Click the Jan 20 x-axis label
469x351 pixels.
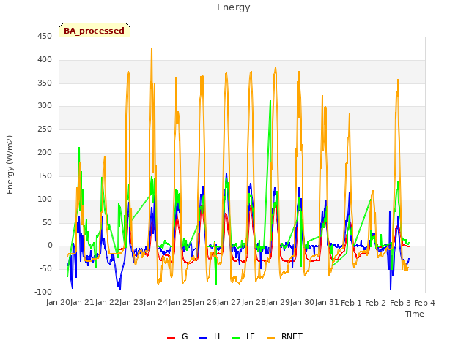click(58, 303)
